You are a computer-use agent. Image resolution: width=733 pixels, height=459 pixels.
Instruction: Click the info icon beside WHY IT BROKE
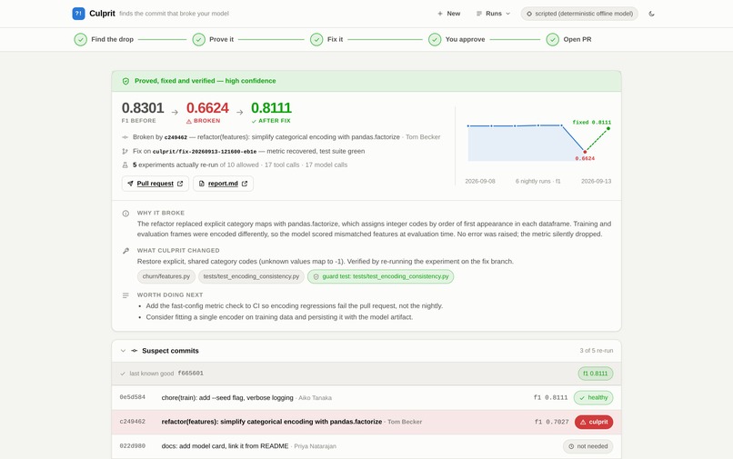tap(126, 214)
